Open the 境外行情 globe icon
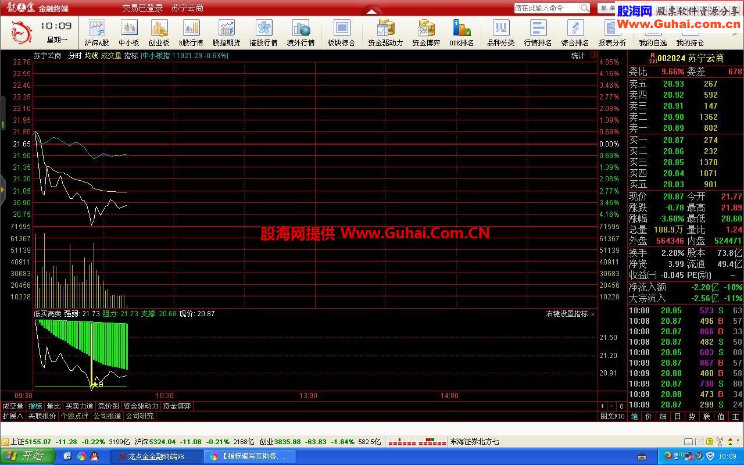The image size is (744, 465). click(301, 33)
